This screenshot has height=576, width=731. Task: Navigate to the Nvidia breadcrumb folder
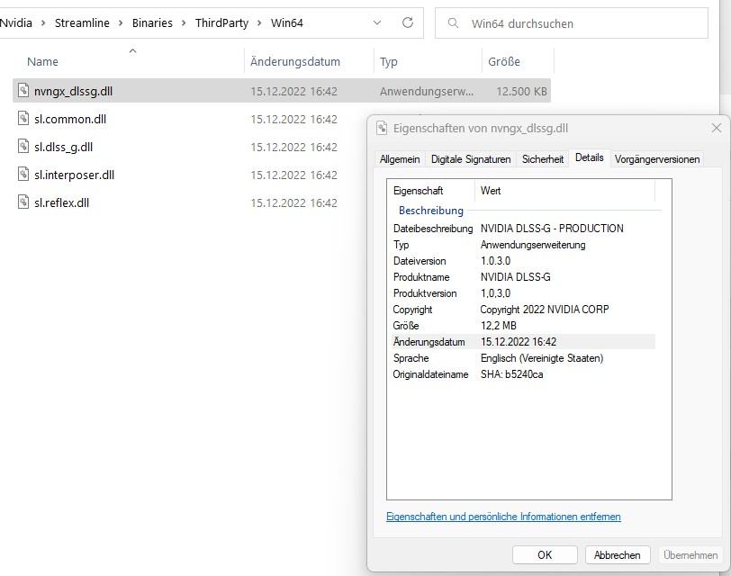click(16, 22)
